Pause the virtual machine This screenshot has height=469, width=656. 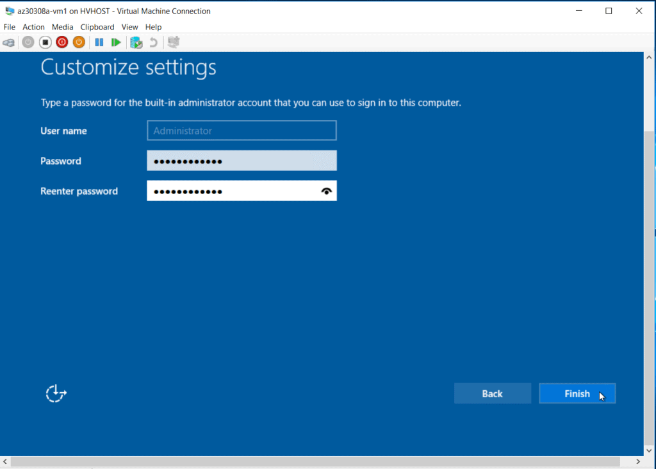tap(99, 42)
